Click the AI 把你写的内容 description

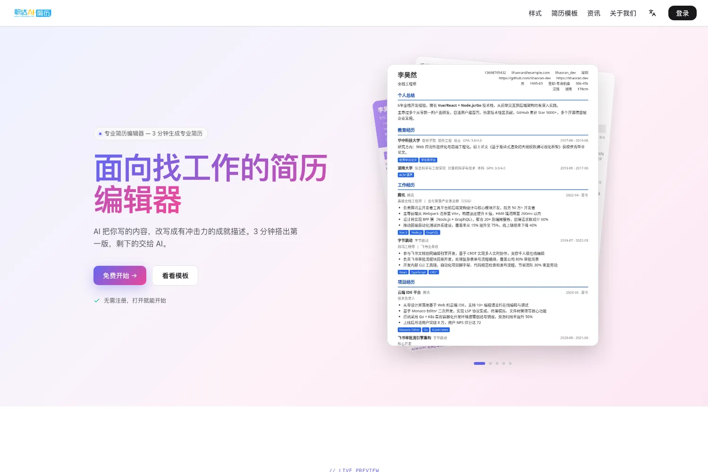(195, 237)
